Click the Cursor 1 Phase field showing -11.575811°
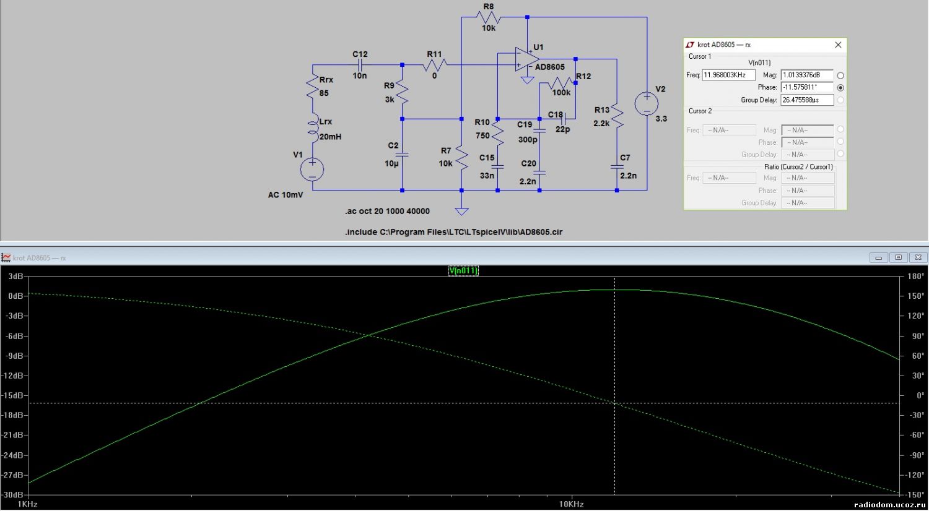 807,87
